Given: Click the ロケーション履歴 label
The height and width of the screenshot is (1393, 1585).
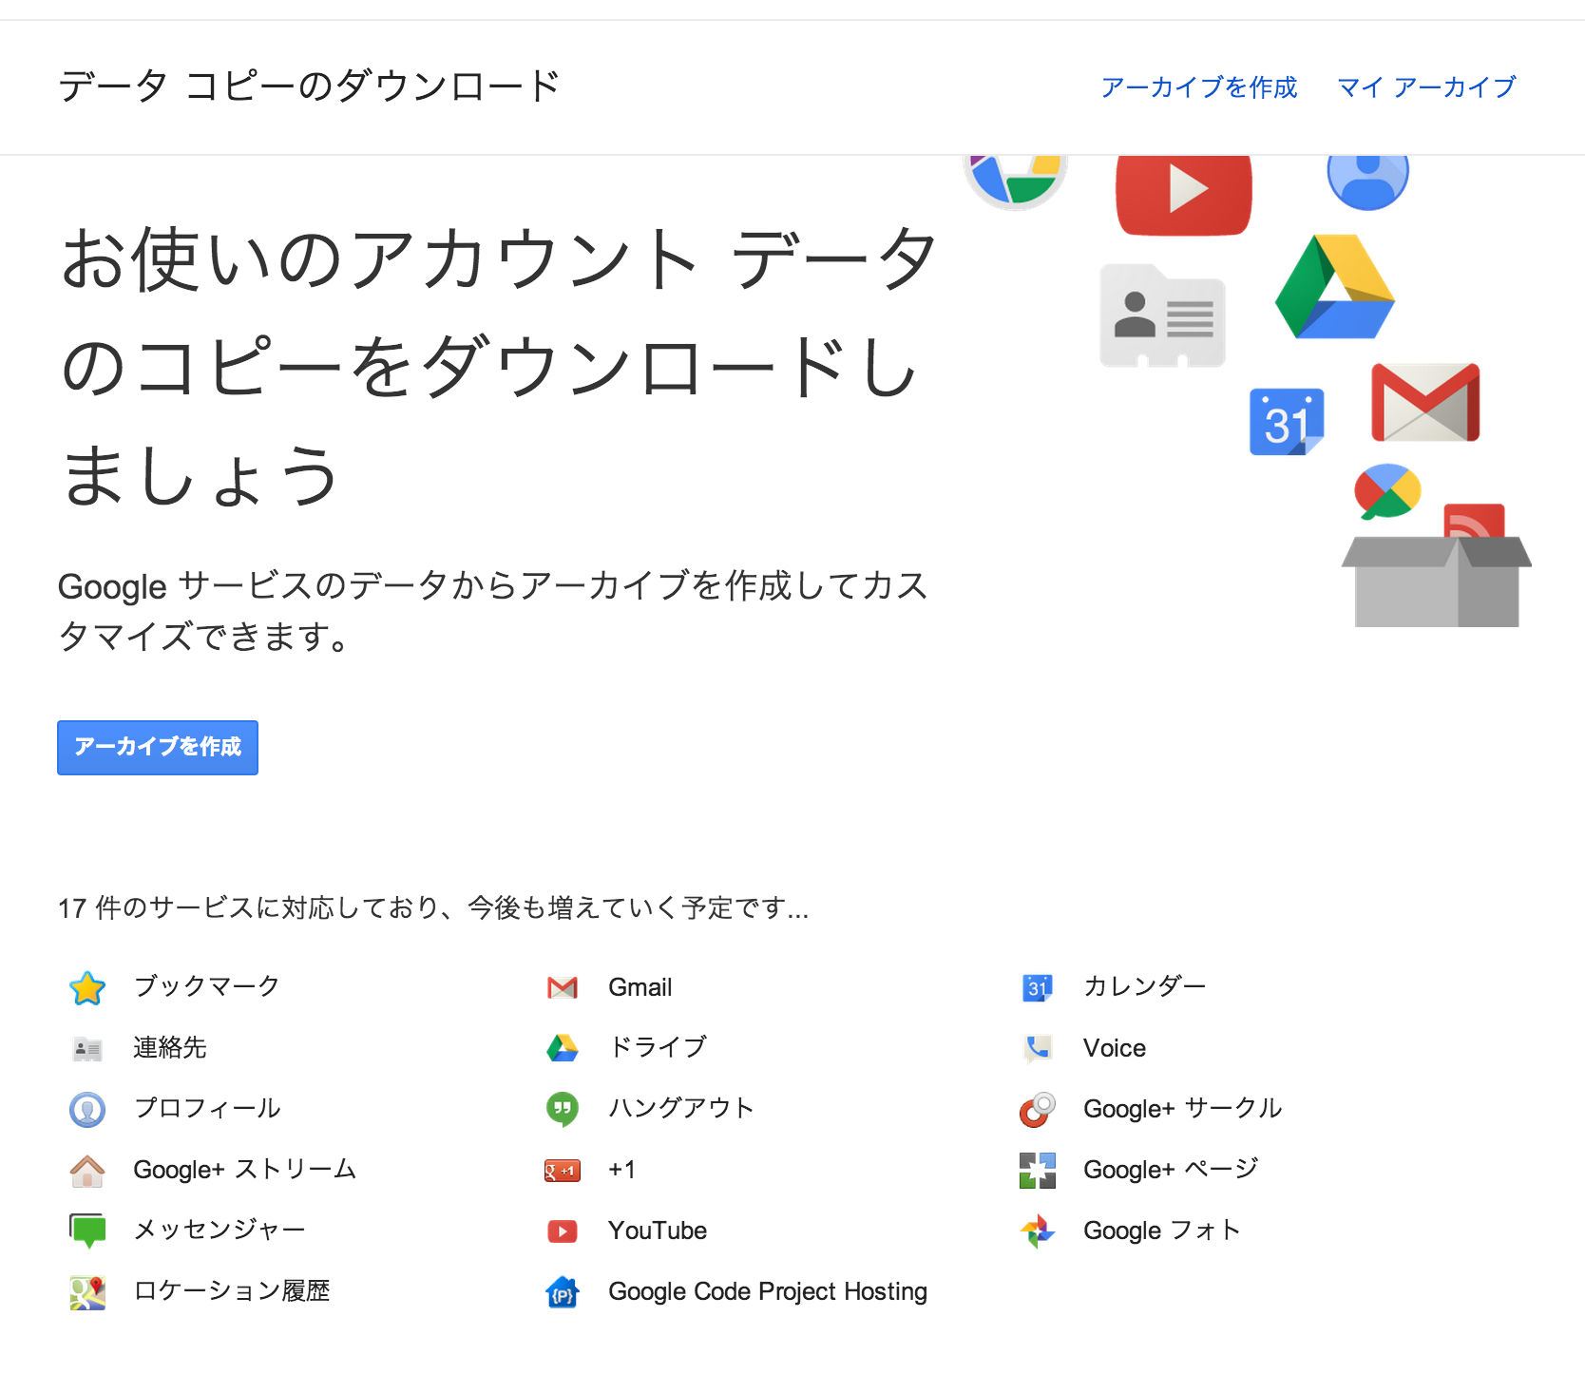Looking at the screenshot, I should (x=232, y=1290).
